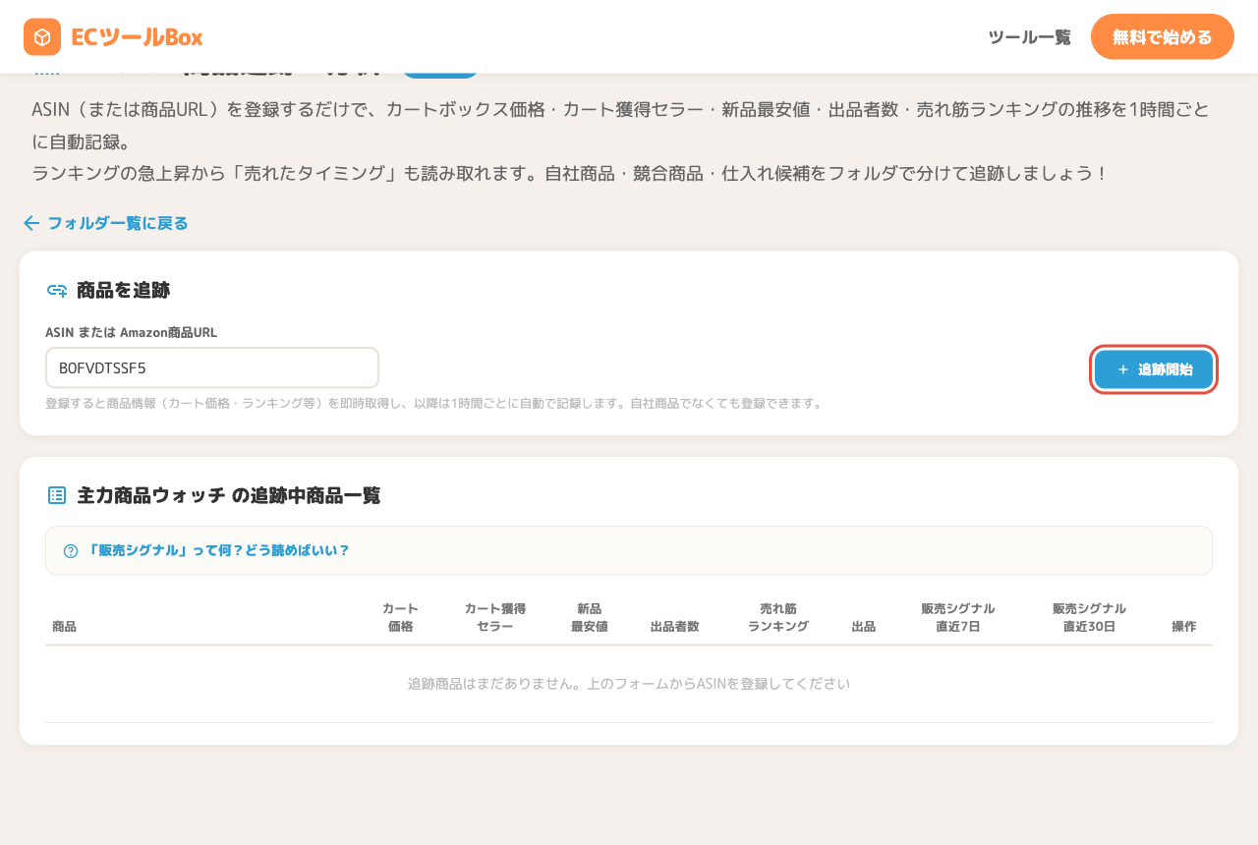Expand 「販売シグナル」って何？どう読めばいい？ help
The width and height of the screenshot is (1258, 845).
tap(629, 550)
